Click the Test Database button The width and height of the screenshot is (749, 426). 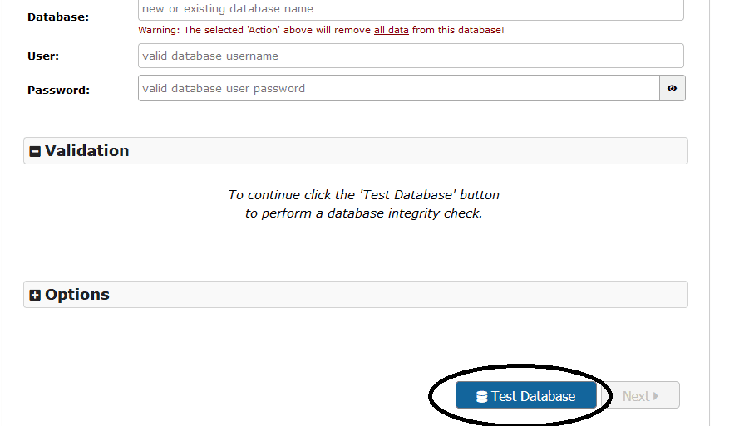tap(526, 396)
